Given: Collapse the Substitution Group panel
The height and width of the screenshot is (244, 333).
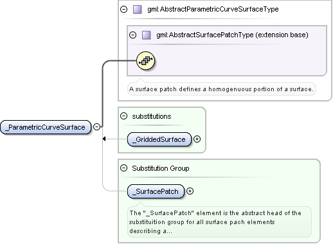Looking at the screenshot, I should 124,168.
